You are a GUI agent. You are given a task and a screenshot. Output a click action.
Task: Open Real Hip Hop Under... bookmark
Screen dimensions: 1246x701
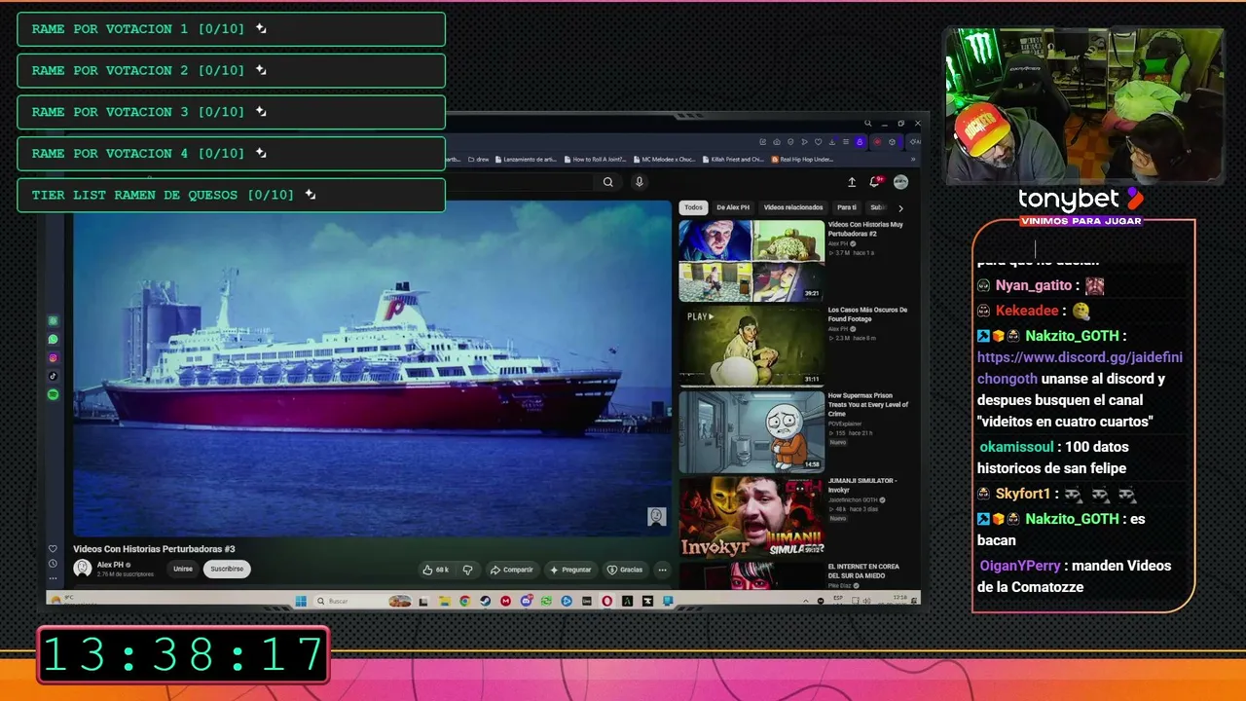[802, 159]
